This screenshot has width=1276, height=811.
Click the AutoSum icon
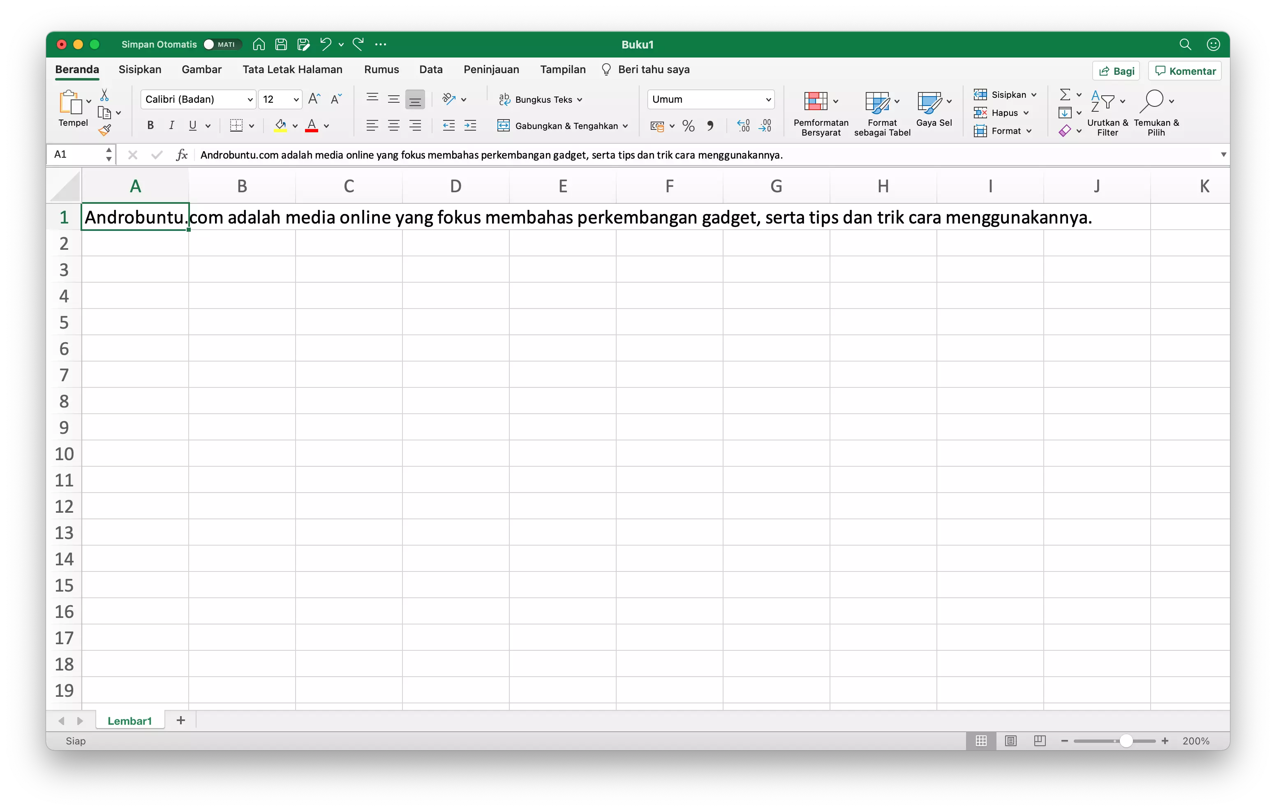pyautogui.click(x=1066, y=94)
